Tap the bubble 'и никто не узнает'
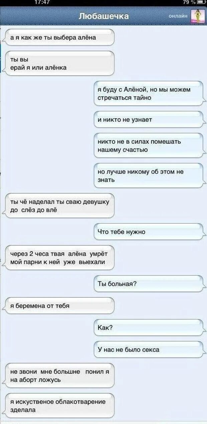 pyautogui.click(x=149, y=120)
